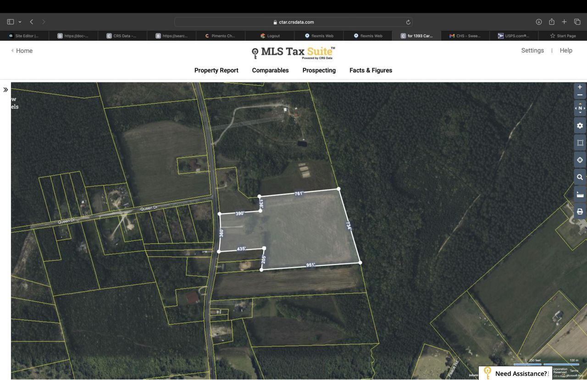Image resolution: width=587 pixels, height=380 pixels.
Task: Zoom in using the plus icon on the map
Action: coord(580,87)
